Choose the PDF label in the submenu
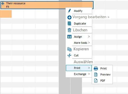Viewport: 128px width, 94px height. (103, 81)
